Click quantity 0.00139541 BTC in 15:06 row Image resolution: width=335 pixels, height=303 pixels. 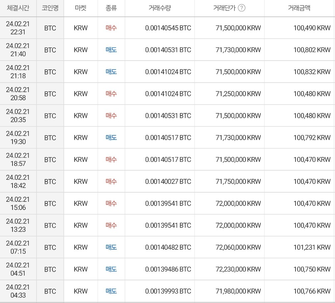pyautogui.click(x=168, y=203)
